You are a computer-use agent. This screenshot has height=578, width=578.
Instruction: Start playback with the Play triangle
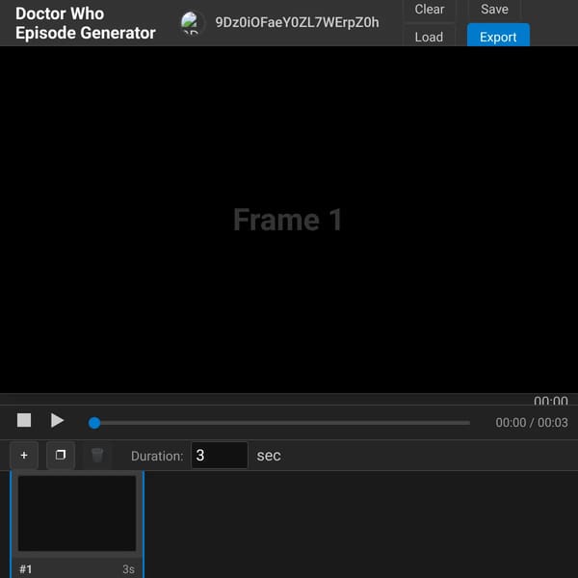pos(57,420)
